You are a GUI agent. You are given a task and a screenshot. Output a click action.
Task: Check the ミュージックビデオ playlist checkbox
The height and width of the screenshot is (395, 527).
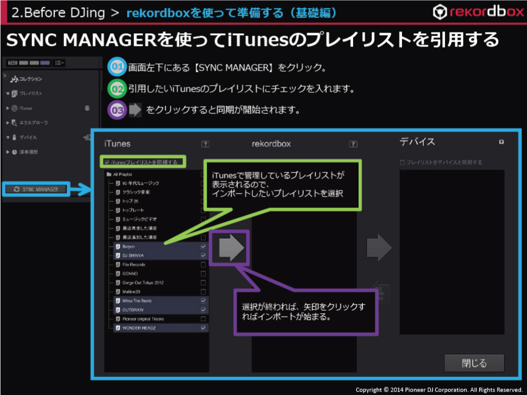tap(203, 220)
